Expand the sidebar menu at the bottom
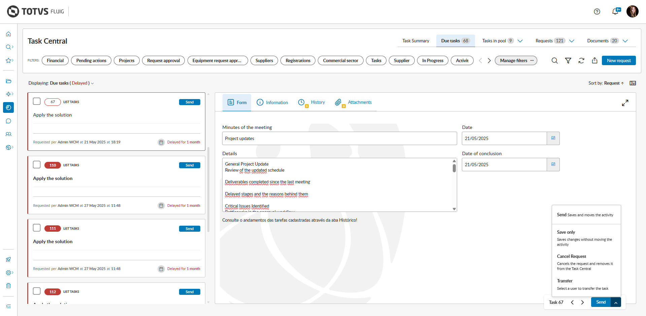 click(8, 306)
